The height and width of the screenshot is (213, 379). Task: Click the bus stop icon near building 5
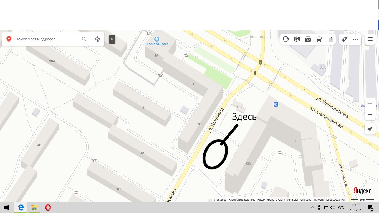(276, 104)
